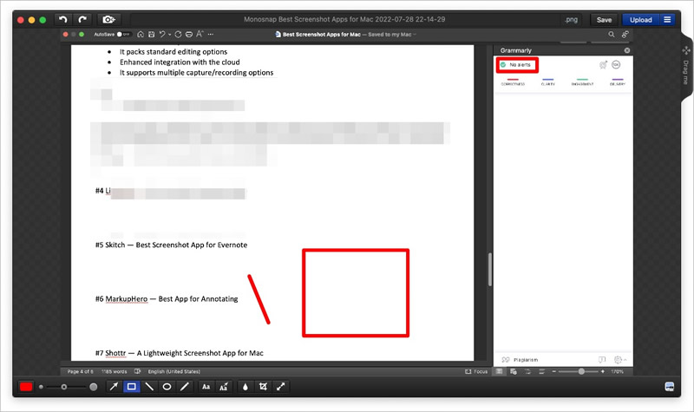Select the straight line tool
The height and width of the screenshot is (412, 694).
(x=149, y=387)
